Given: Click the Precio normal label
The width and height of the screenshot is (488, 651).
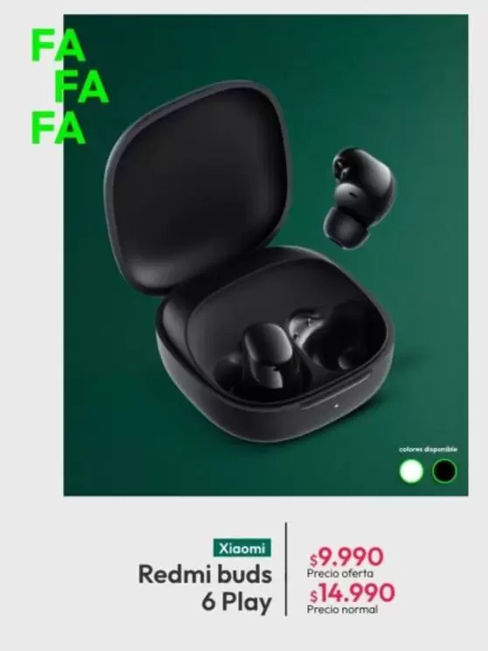Looking at the screenshot, I should [342, 609].
